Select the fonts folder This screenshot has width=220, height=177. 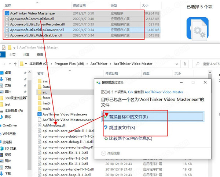click(x=46, y=98)
